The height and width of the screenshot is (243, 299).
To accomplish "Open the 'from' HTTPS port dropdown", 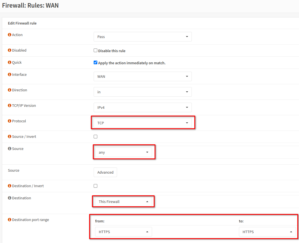I will point(123,232).
